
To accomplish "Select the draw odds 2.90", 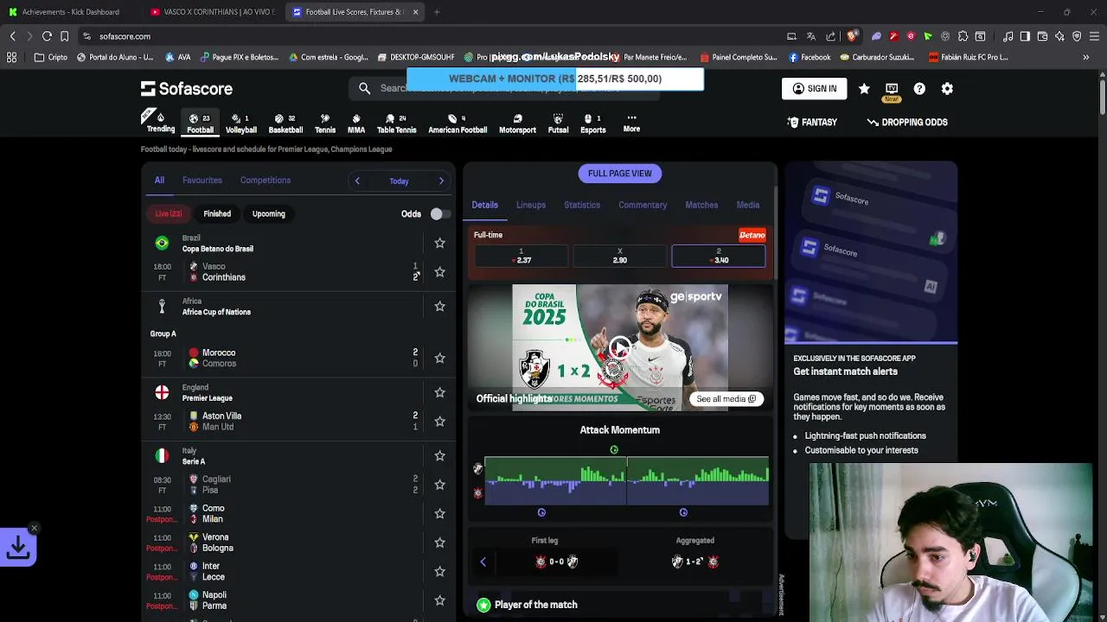I will pos(619,256).
